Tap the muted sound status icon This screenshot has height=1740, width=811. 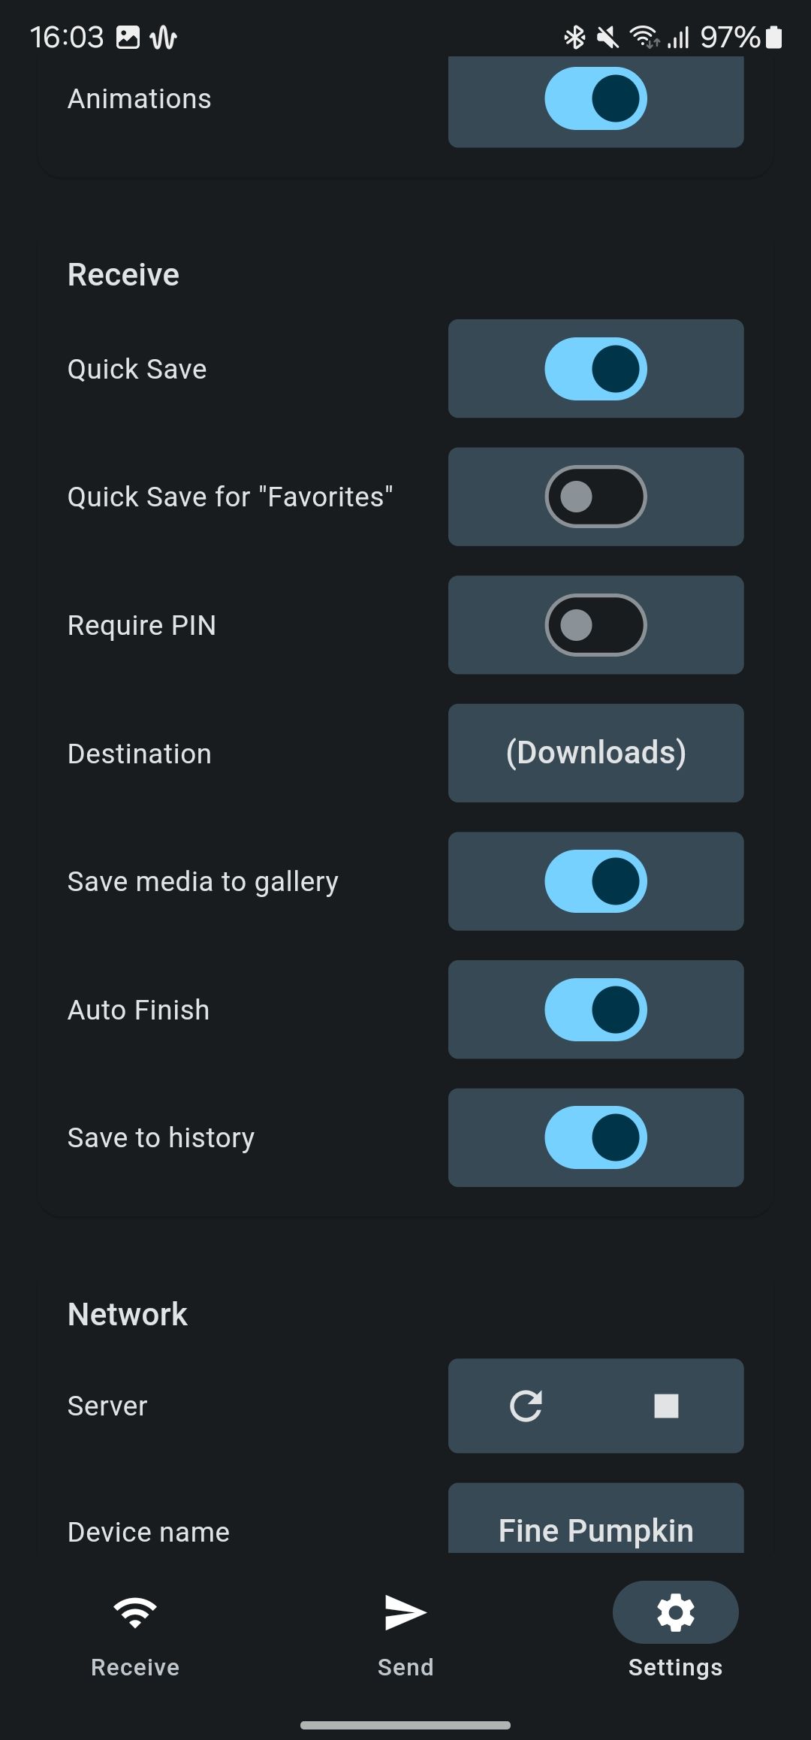(607, 37)
